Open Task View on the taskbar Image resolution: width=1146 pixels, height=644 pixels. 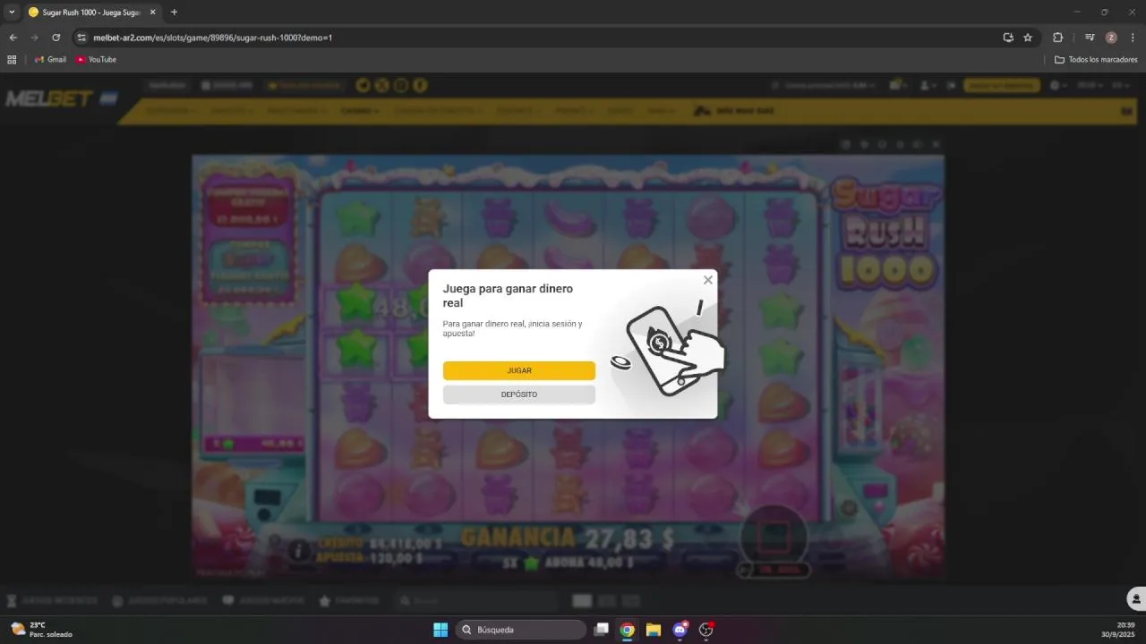(x=603, y=630)
